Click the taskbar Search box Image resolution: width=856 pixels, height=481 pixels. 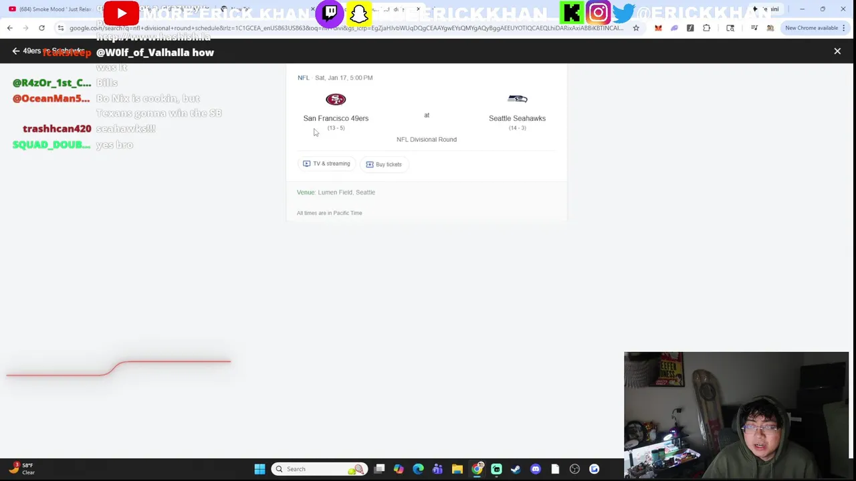point(319,469)
